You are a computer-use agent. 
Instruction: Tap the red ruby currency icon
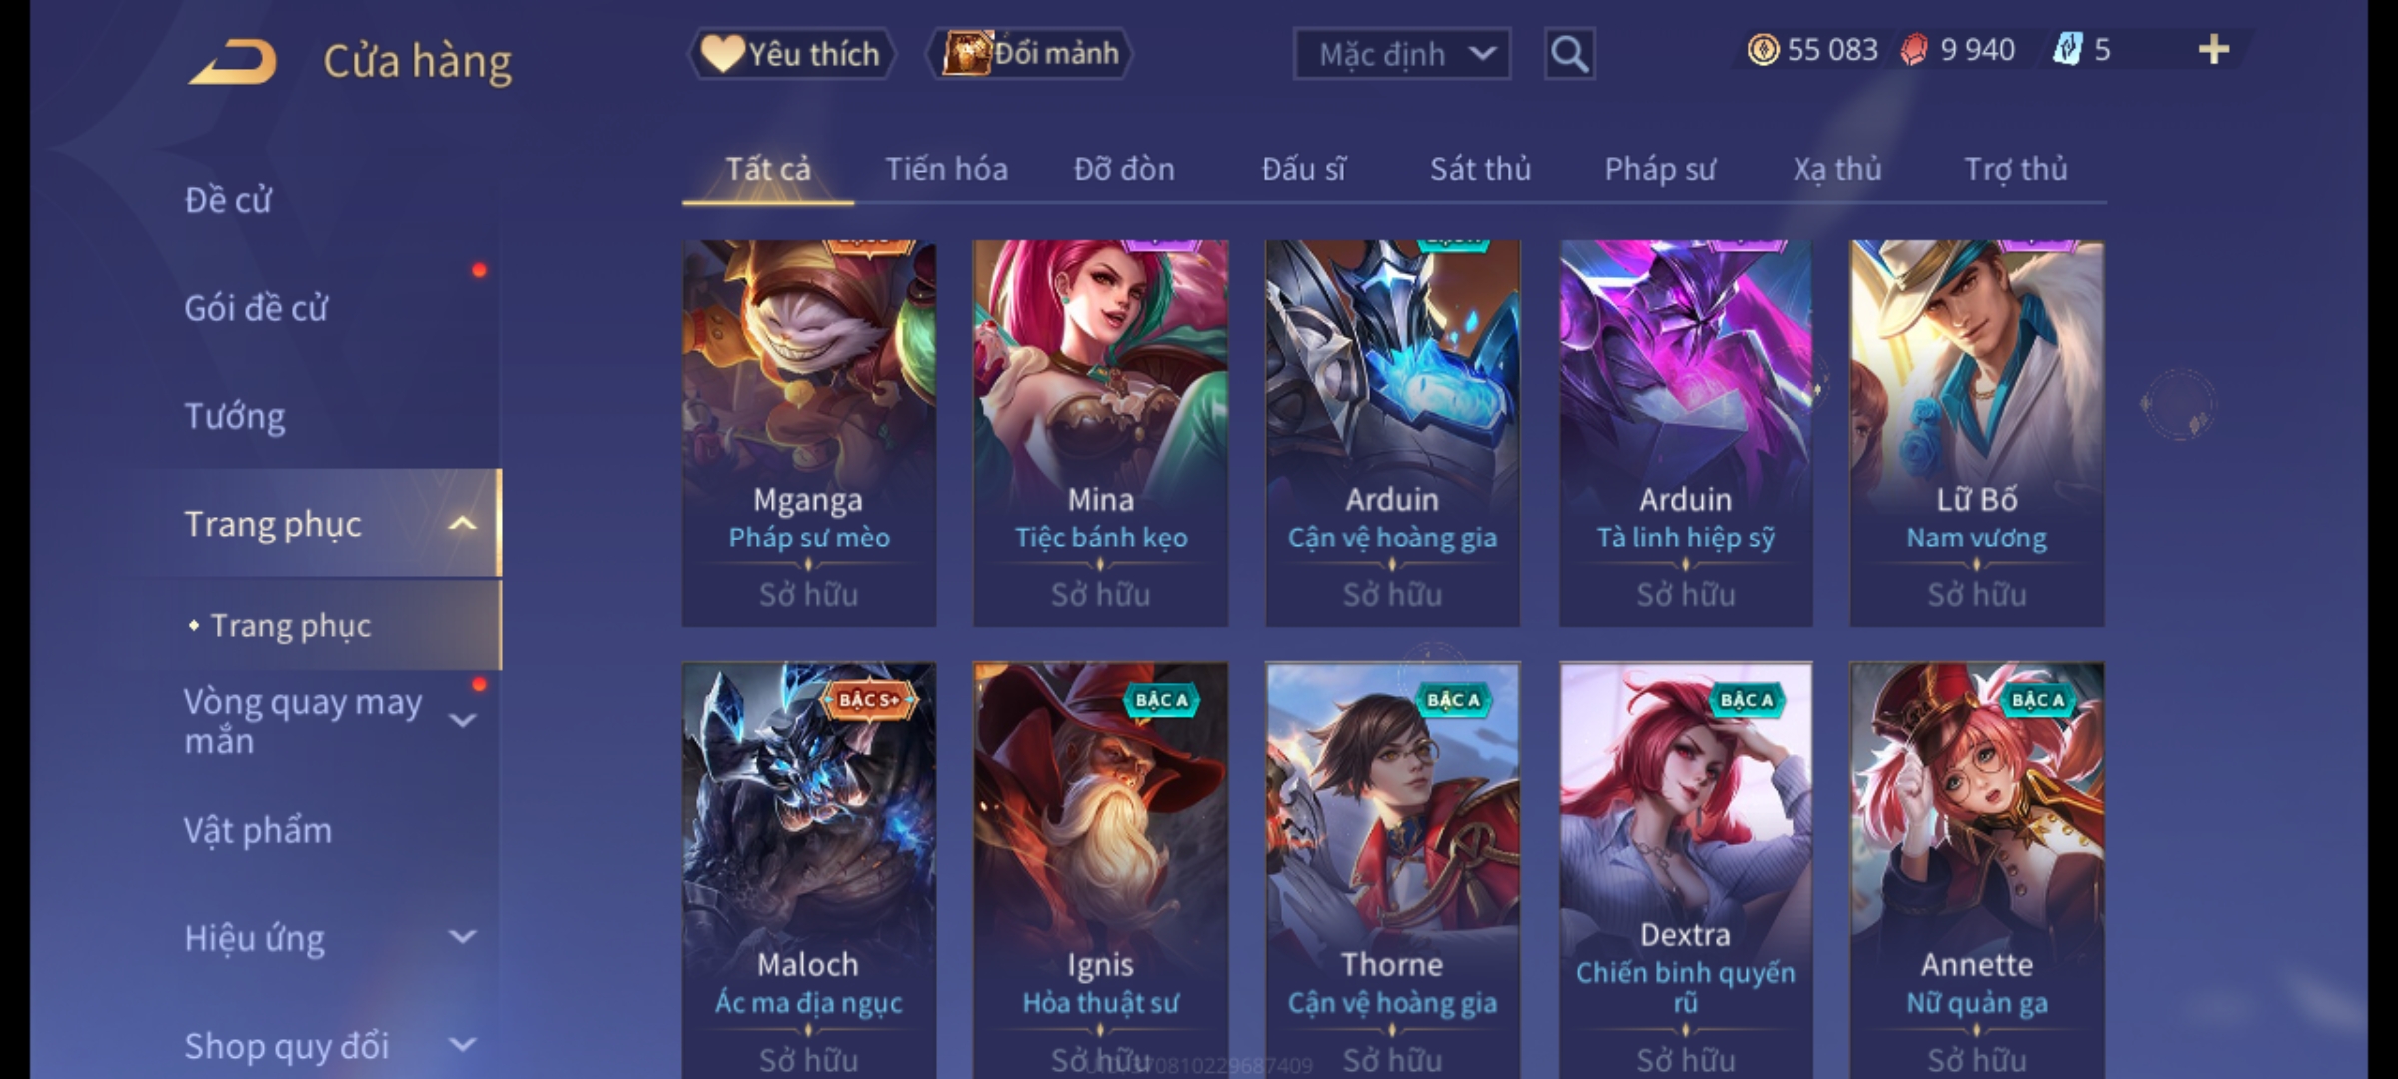click(1914, 50)
